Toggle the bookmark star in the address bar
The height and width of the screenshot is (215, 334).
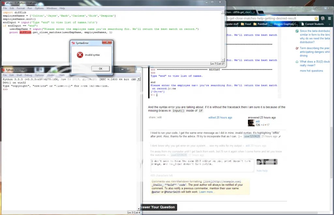tap(316, 19)
